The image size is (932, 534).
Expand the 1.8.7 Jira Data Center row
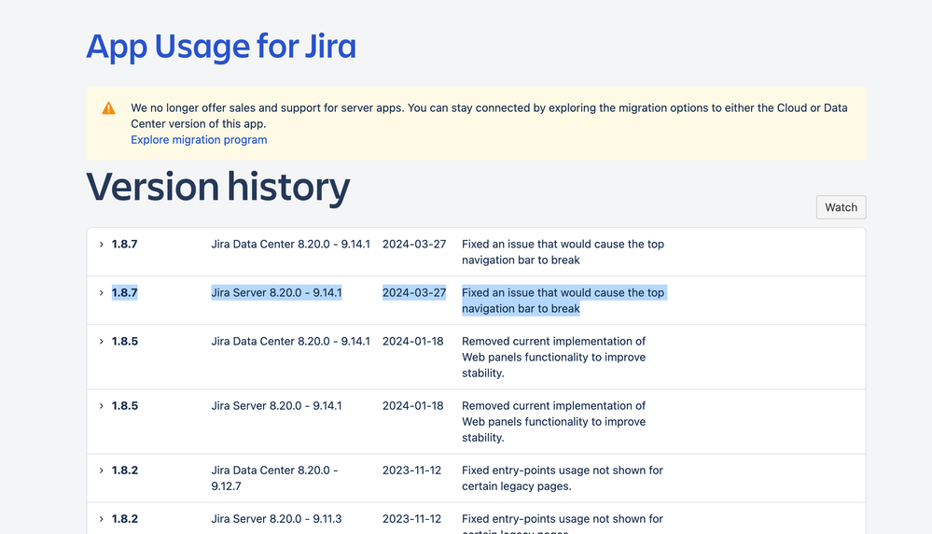[101, 244]
